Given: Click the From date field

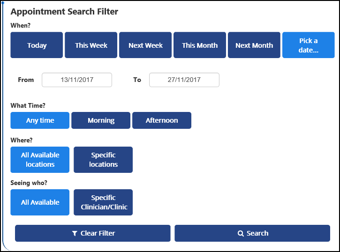Looking at the screenshot, I should point(77,80).
